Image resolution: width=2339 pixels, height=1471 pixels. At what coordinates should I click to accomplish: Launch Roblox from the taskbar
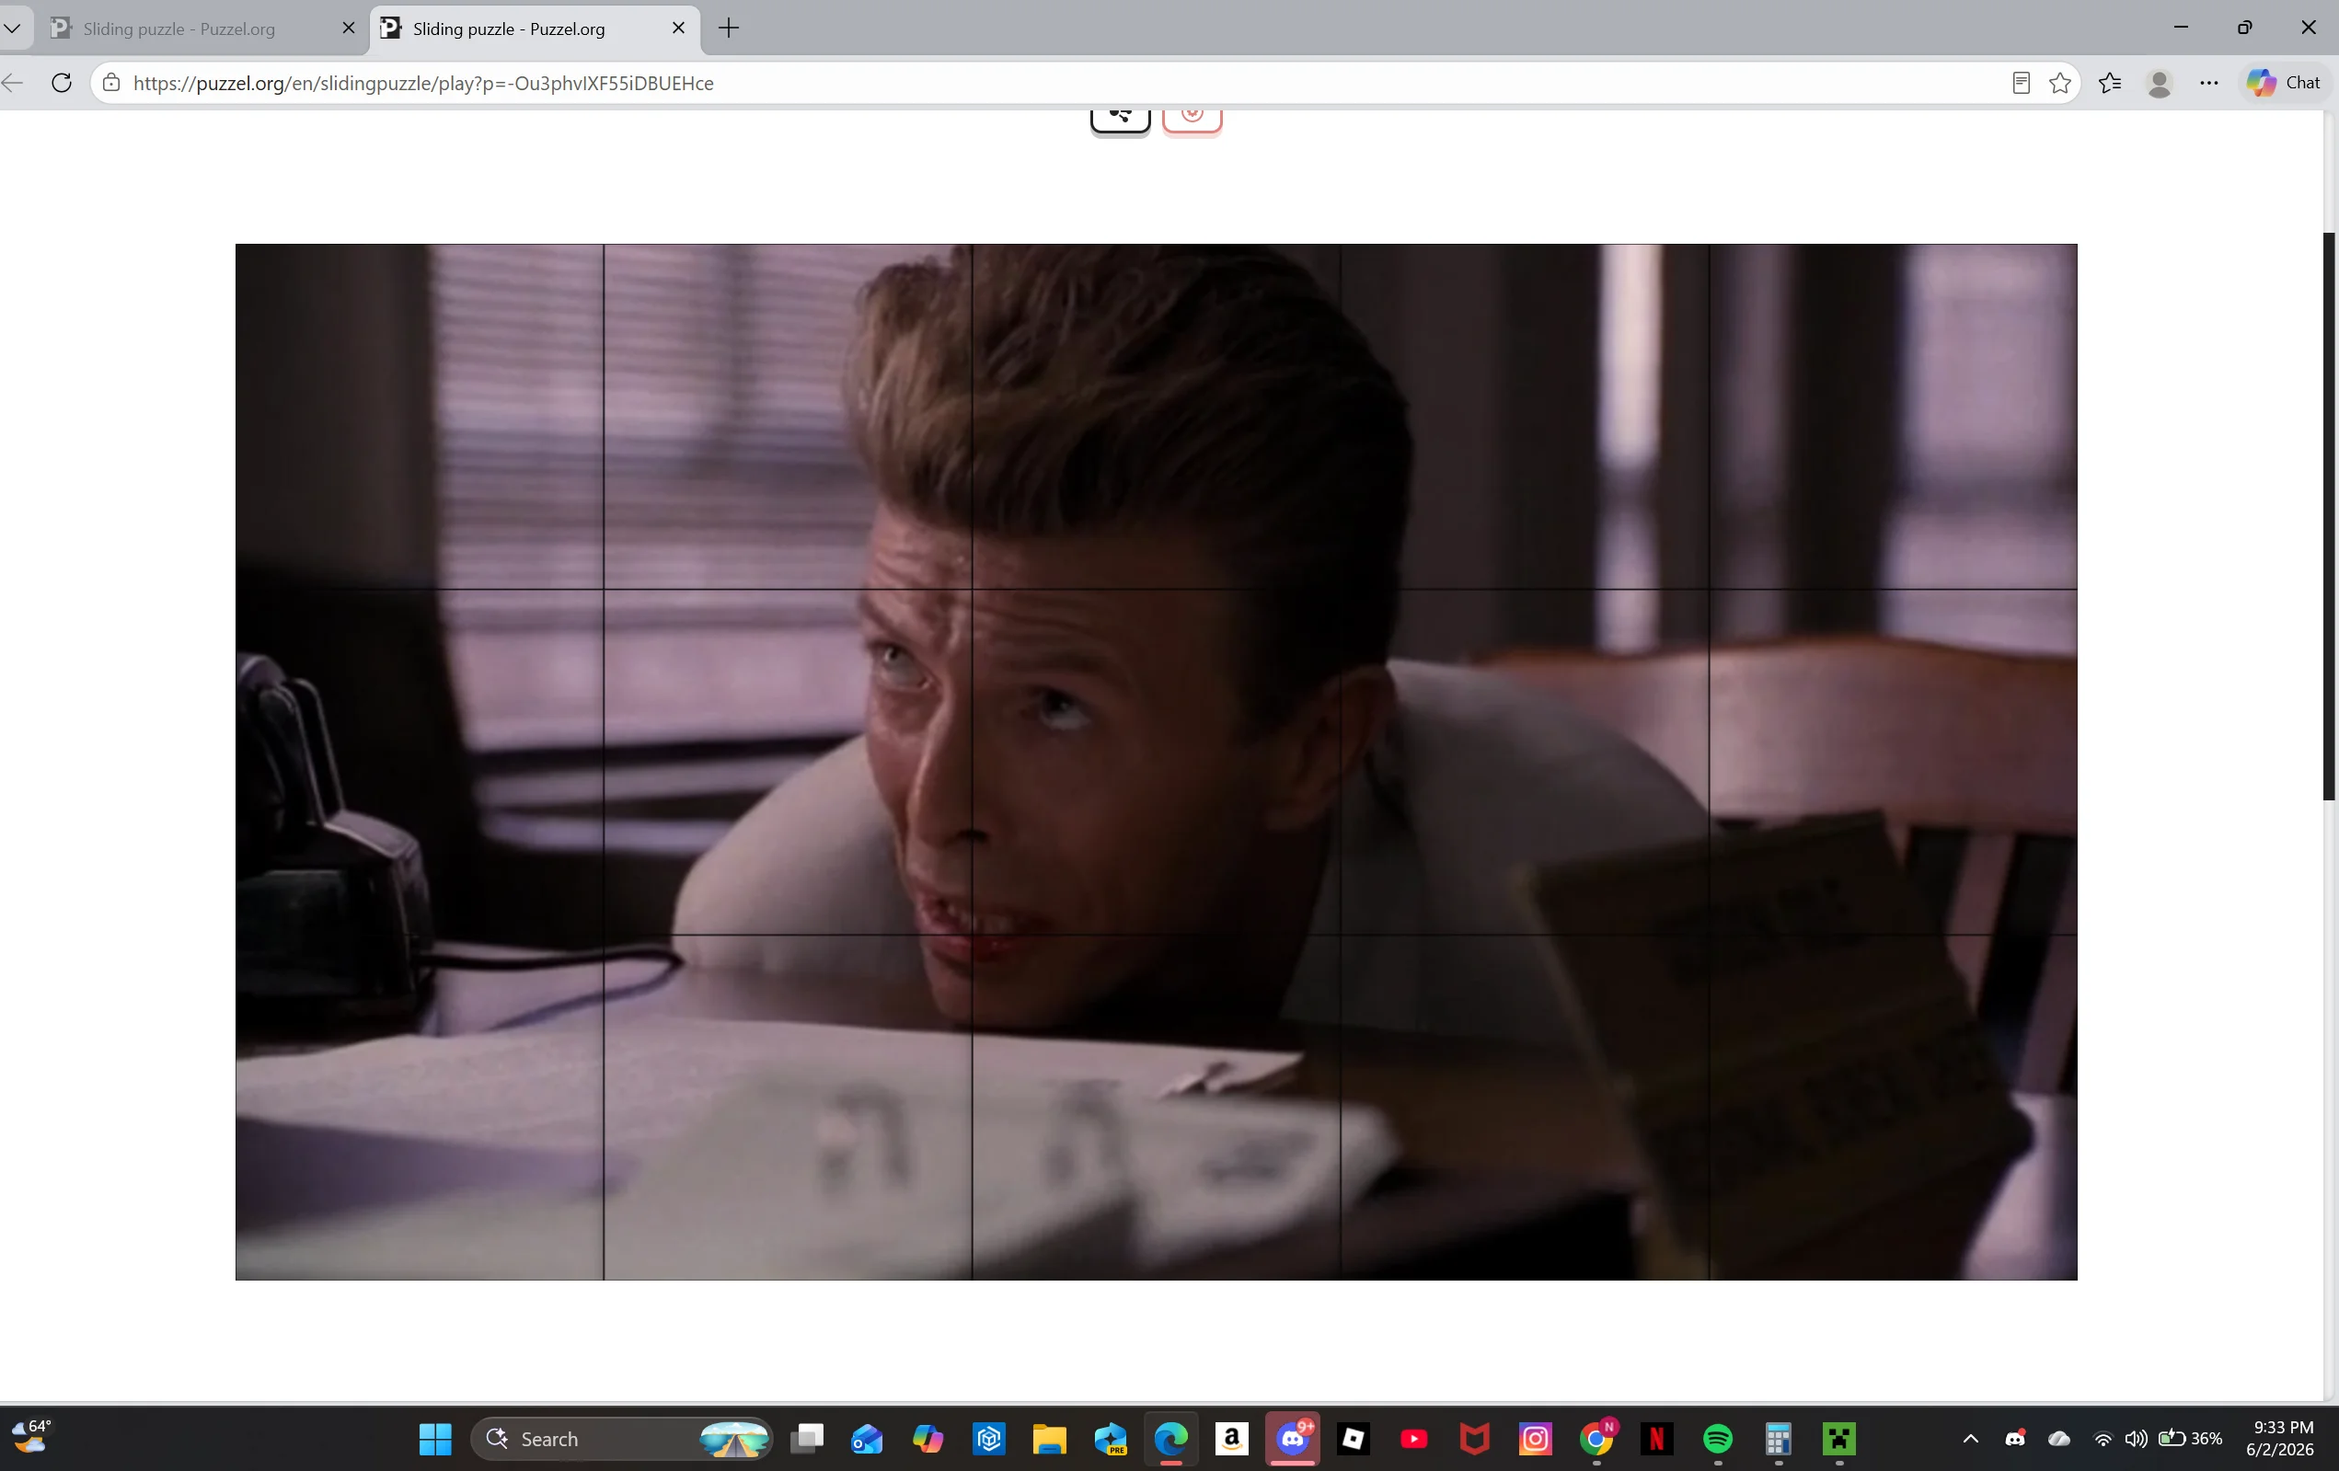[1354, 1439]
